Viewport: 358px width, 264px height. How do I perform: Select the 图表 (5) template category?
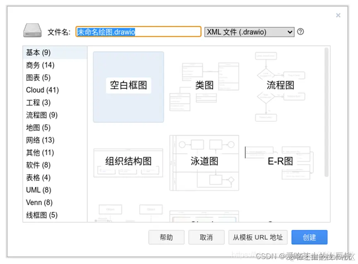[x=55, y=77]
